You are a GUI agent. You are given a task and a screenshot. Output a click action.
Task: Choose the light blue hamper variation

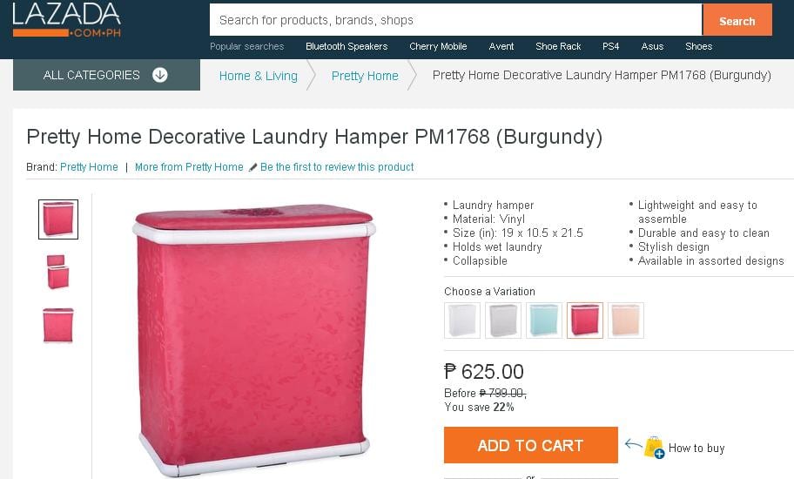pos(544,320)
